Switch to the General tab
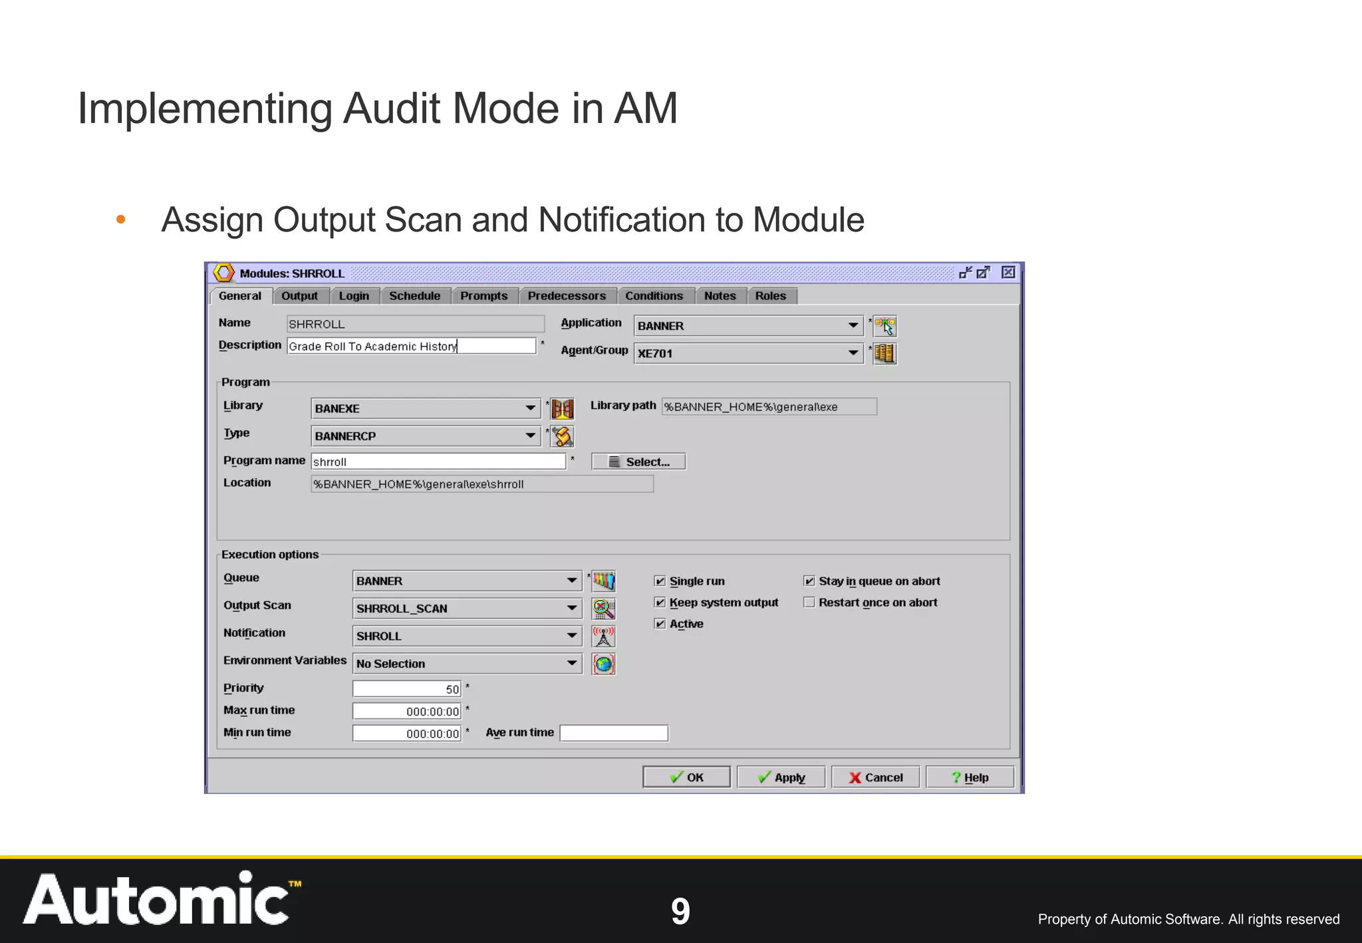The width and height of the screenshot is (1362, 943). pos(240,296)
